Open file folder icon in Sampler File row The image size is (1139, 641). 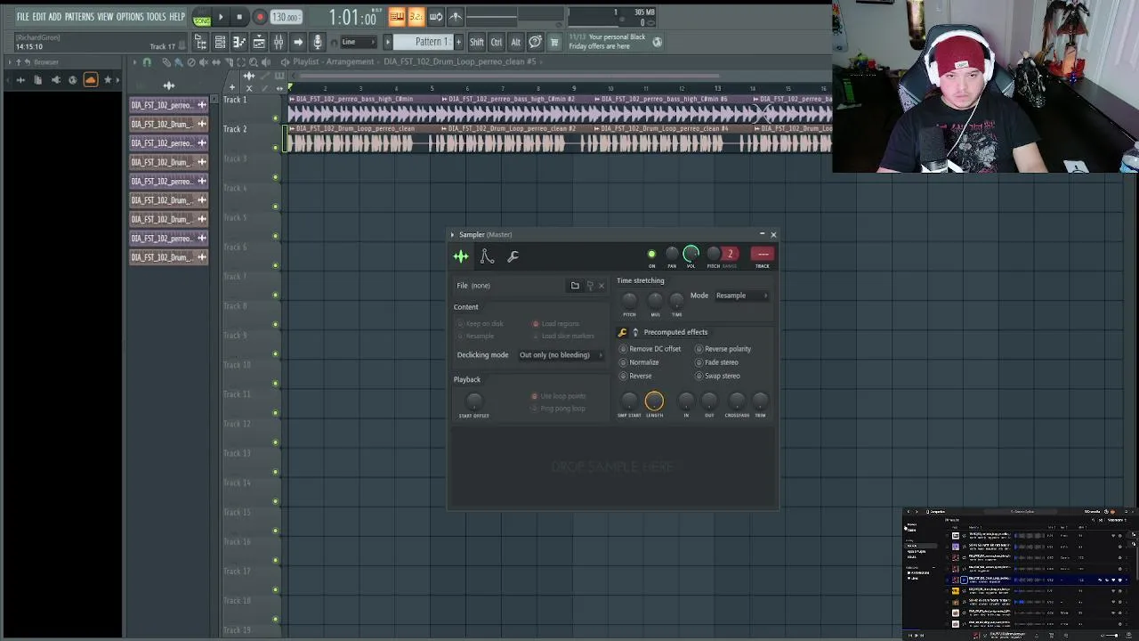[575, 286]
